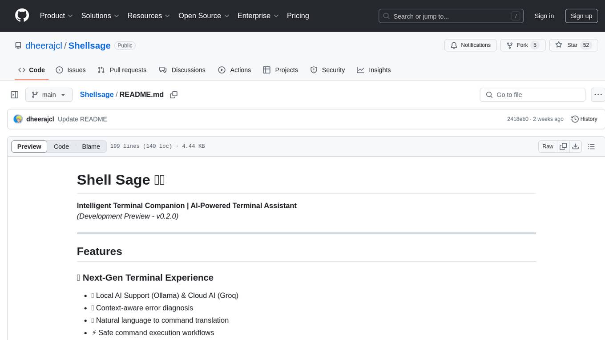
Task: Click the 199 lines file info
Action: 157,146
